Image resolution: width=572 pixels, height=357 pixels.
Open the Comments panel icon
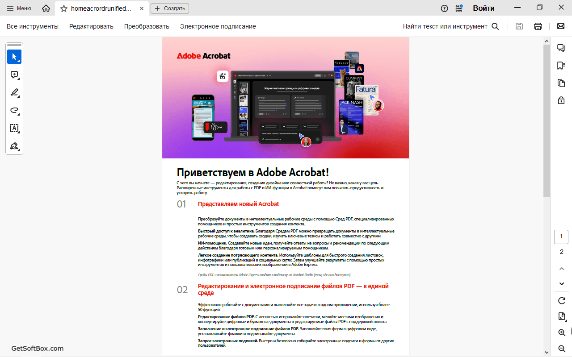click(561, 48)
